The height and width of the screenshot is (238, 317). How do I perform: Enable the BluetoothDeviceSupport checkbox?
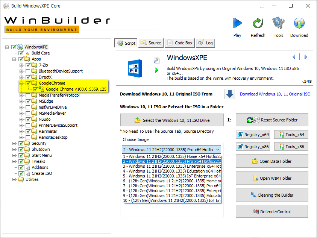(28, 71)
